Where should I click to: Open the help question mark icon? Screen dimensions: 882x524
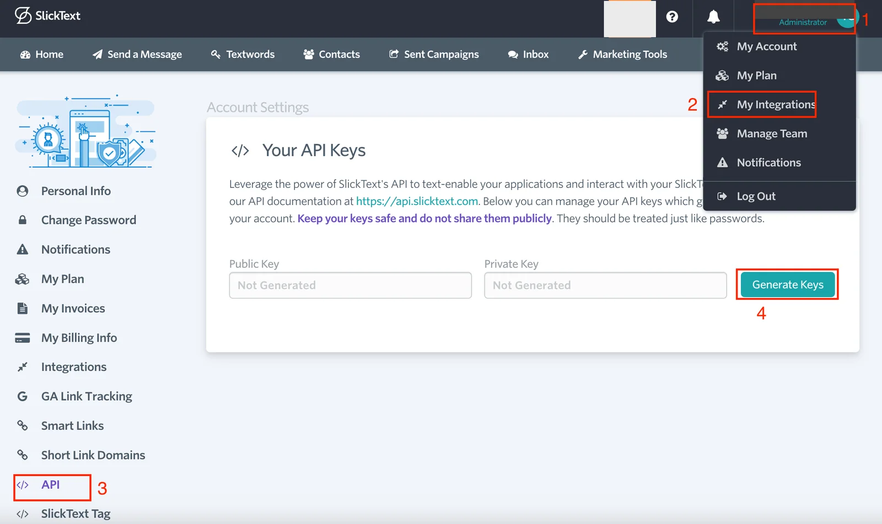point(672,17)
